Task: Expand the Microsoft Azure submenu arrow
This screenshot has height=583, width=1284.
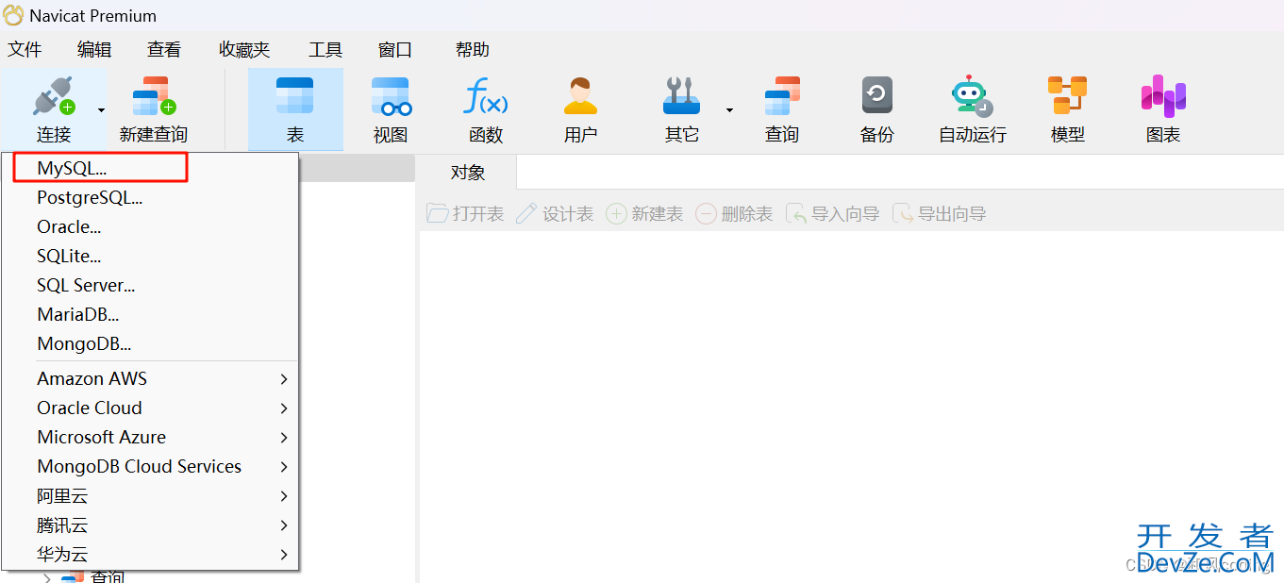Action: pos(284,438)
